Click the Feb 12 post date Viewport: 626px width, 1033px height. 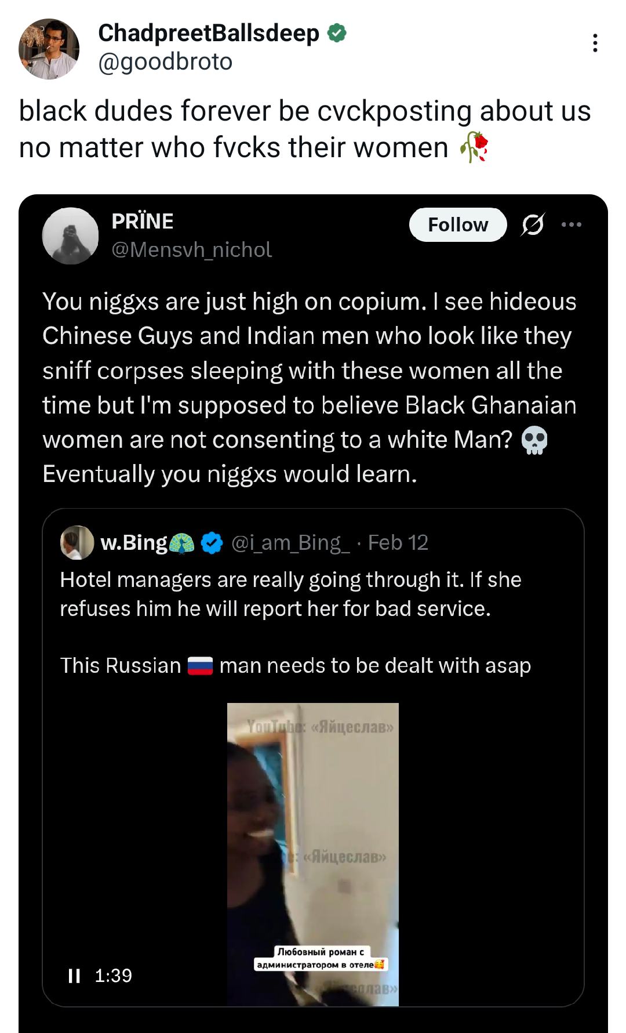[398, 543]
